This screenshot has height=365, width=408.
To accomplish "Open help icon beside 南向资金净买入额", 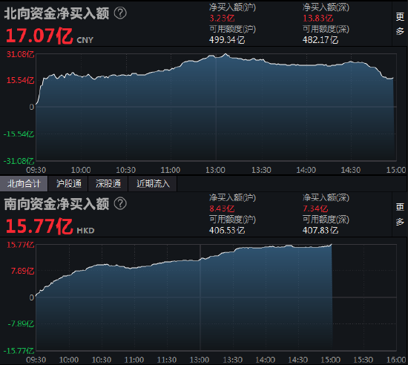I will click(x=120, y=203).
